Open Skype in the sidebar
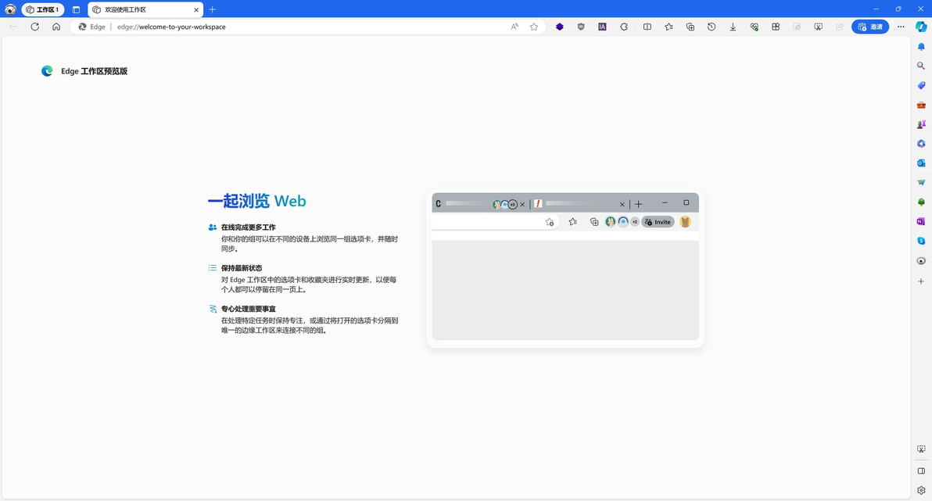Screen dimensions: 932x501 921,241
